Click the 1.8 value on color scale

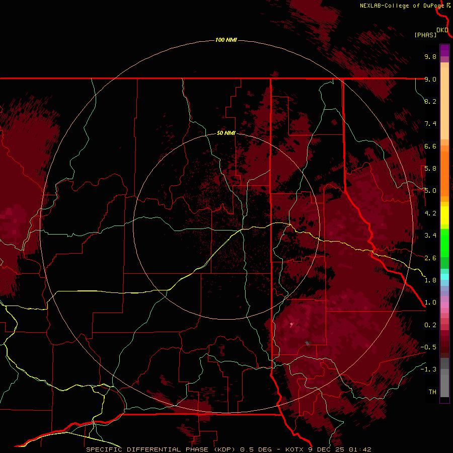coord(430,280)
